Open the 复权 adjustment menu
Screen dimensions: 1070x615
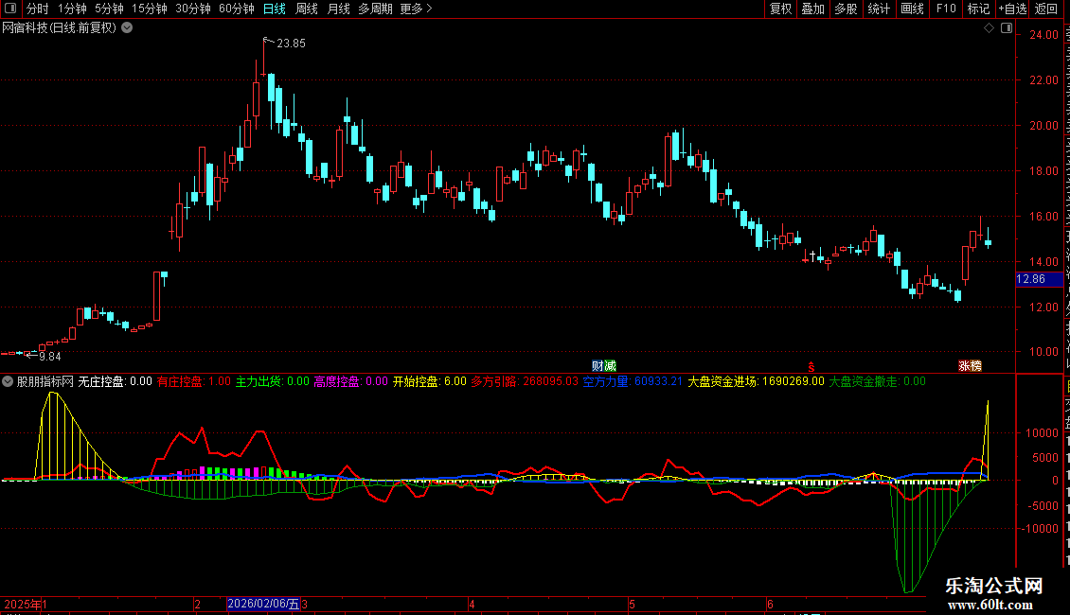(x=780, y=9)
